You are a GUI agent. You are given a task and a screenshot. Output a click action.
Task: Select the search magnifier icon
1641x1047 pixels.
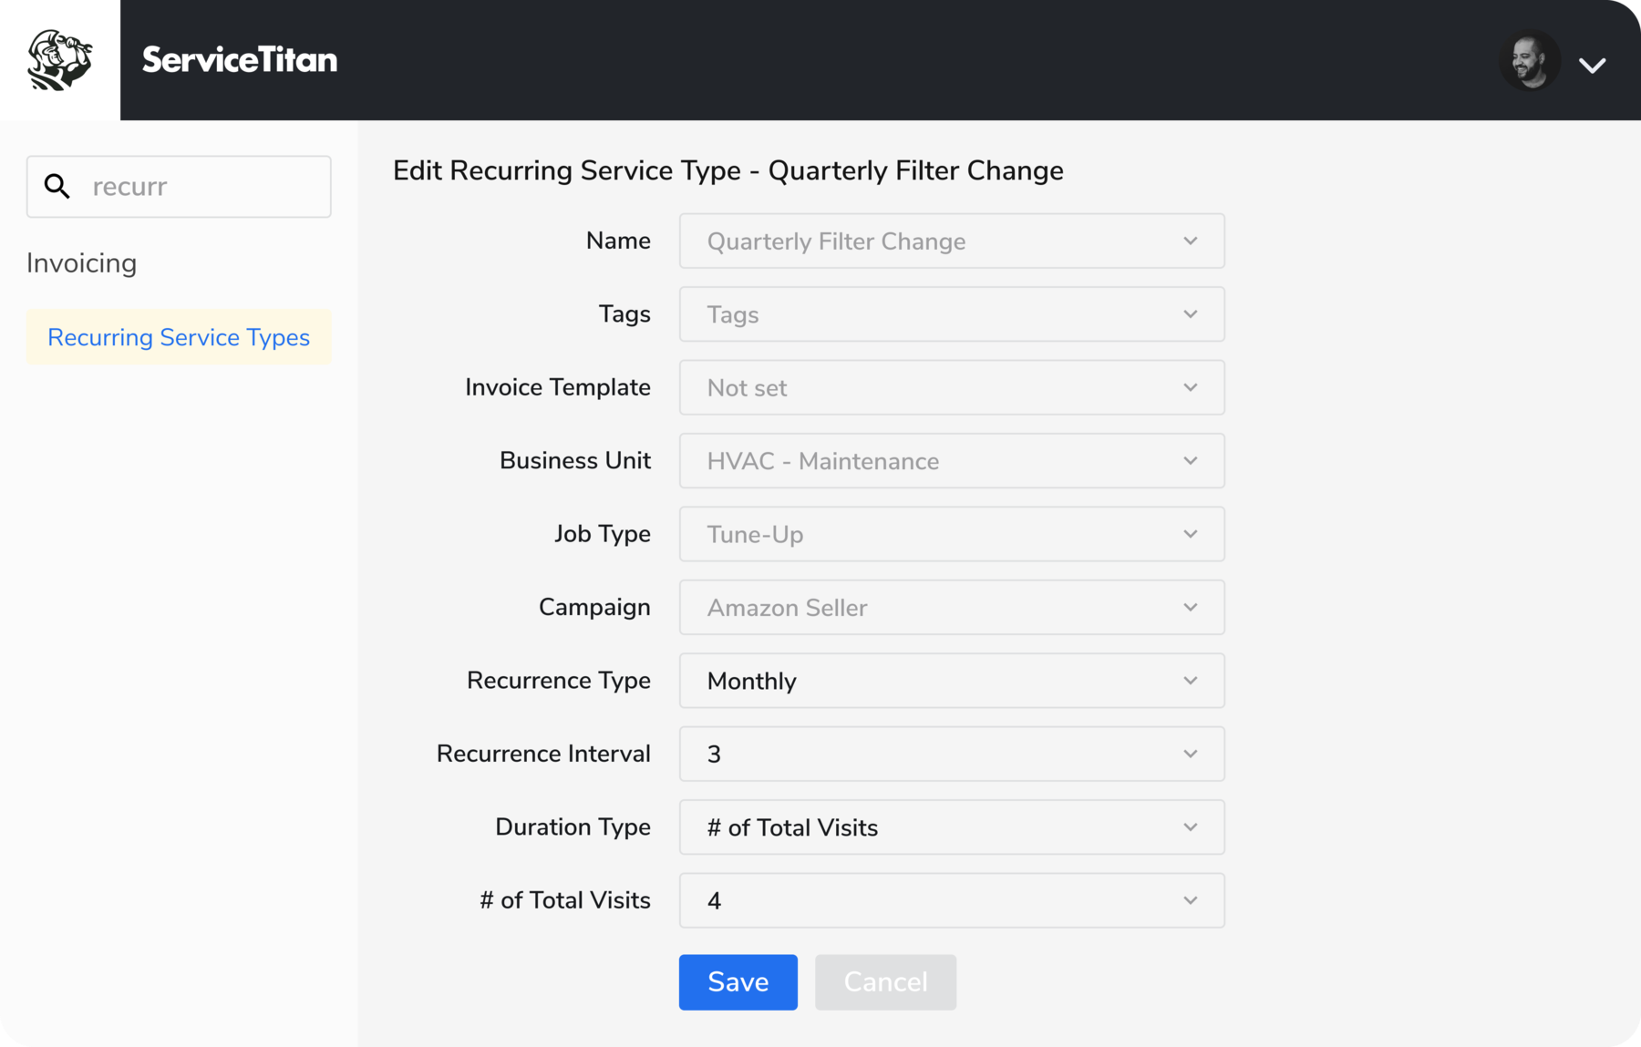[x=57, y=186]
